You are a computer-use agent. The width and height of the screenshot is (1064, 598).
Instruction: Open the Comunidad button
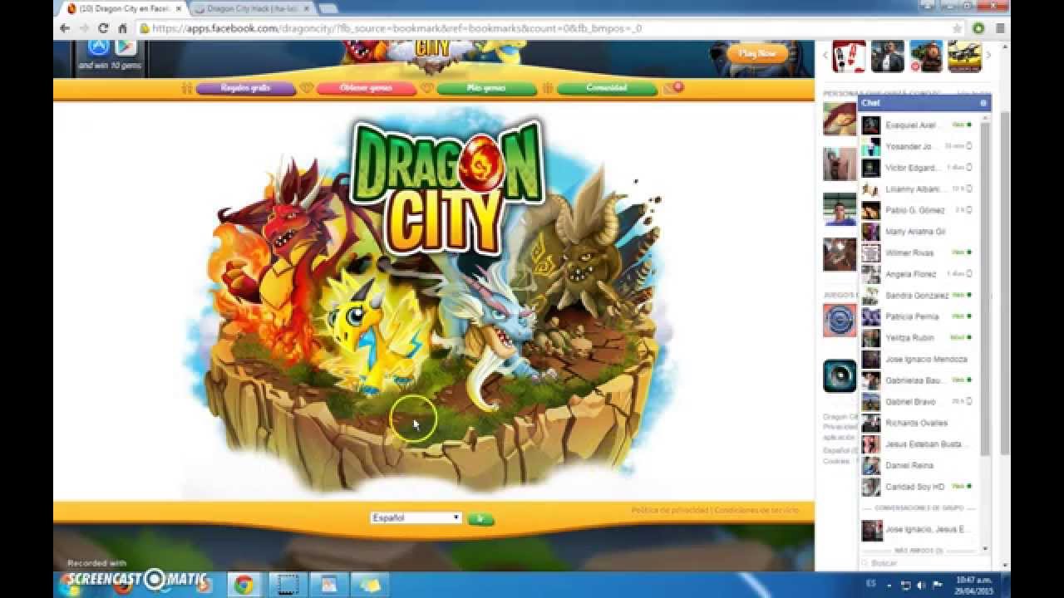click(x=607, y=88)
